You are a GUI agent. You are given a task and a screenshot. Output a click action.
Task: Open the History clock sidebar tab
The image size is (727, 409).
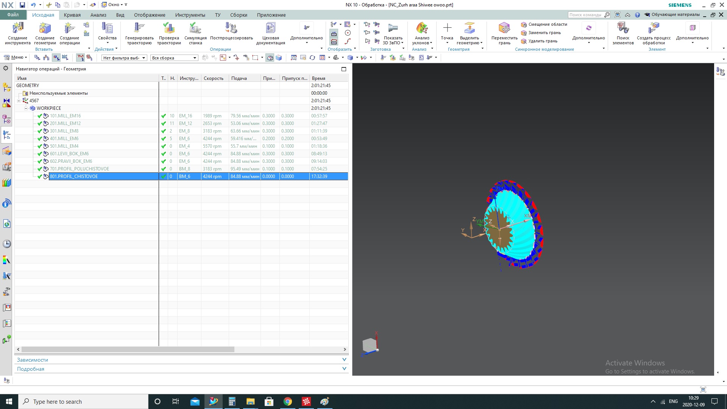[6, 244]
